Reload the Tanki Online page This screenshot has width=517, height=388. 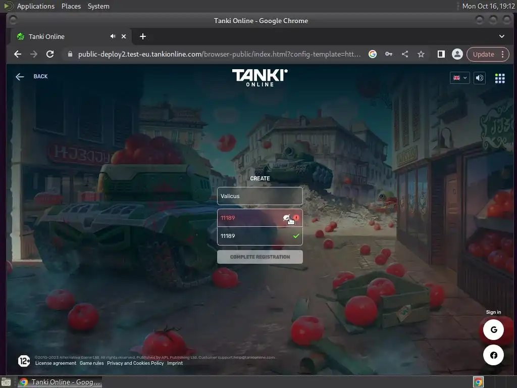50,54
